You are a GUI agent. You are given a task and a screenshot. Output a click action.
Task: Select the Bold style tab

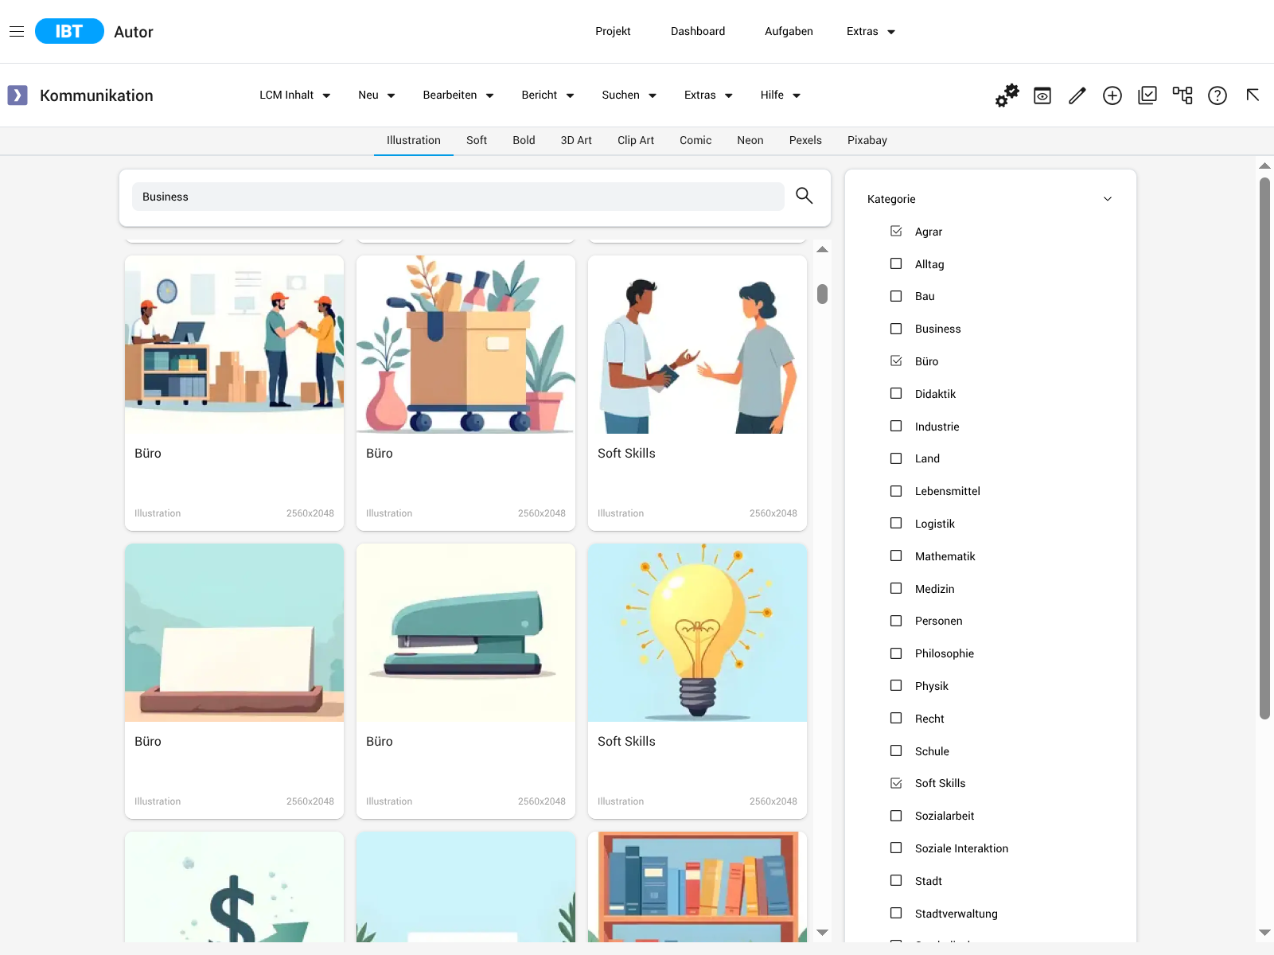(524, 141)
